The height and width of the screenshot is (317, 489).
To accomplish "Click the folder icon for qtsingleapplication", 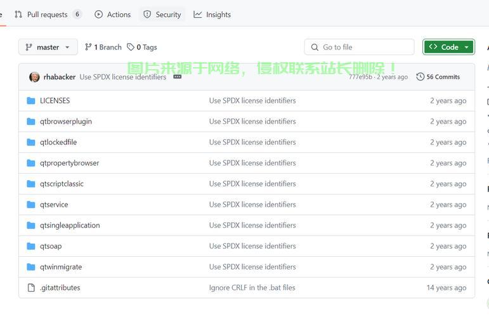I will click(31, 225).
